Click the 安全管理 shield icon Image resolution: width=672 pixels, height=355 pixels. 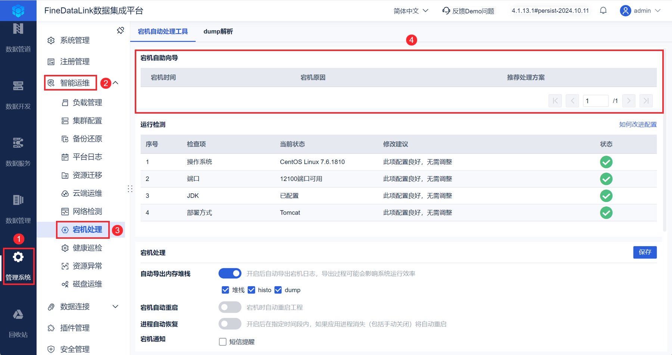[x=51, y=349]
